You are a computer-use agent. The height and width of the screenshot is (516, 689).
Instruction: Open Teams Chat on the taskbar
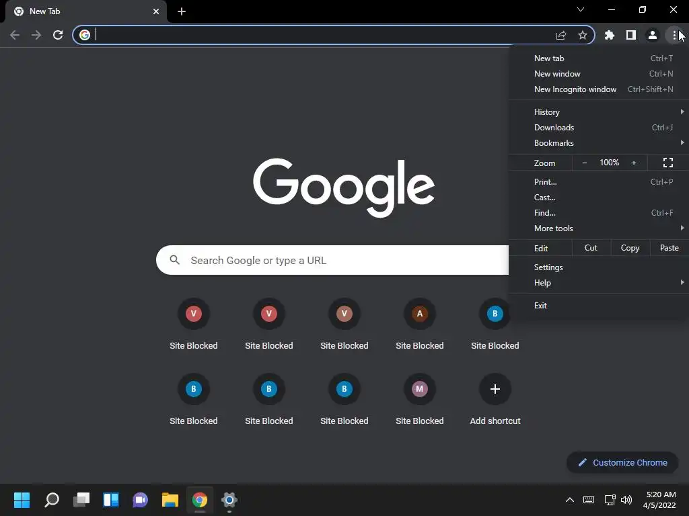[x=140, y=500]
